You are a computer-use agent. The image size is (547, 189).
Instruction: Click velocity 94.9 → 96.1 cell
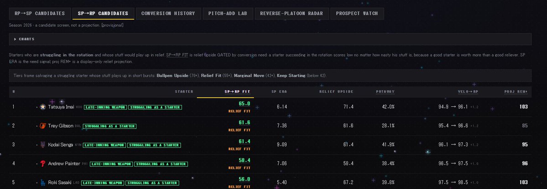click(x=458, y=107)
